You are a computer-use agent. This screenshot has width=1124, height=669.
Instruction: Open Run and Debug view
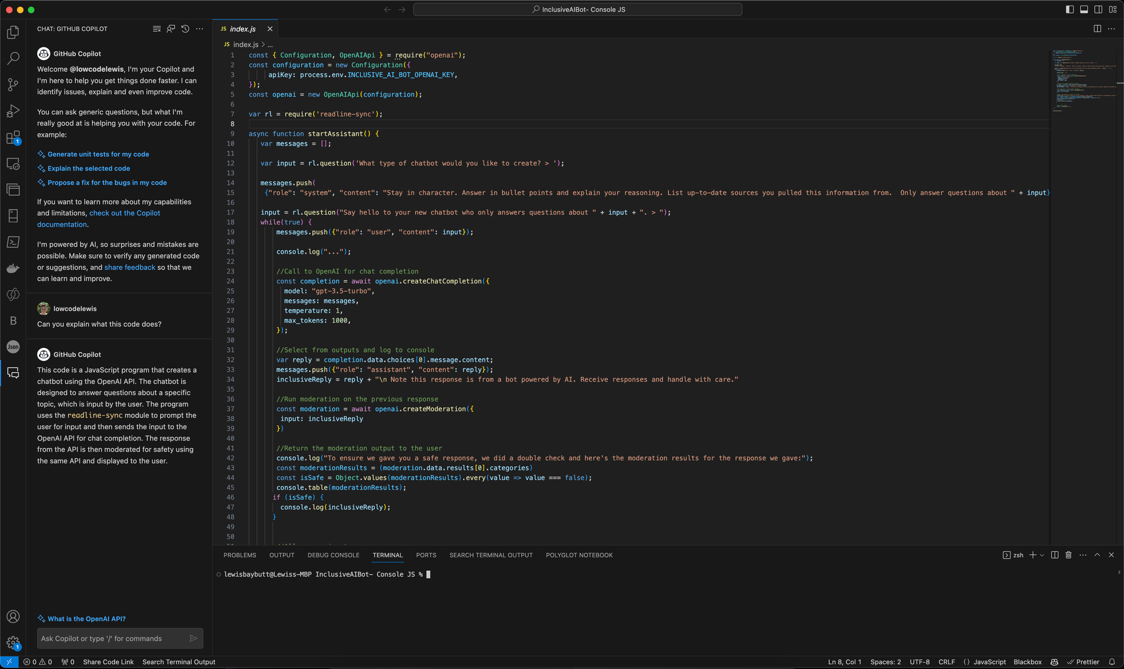tap(13, 111)
